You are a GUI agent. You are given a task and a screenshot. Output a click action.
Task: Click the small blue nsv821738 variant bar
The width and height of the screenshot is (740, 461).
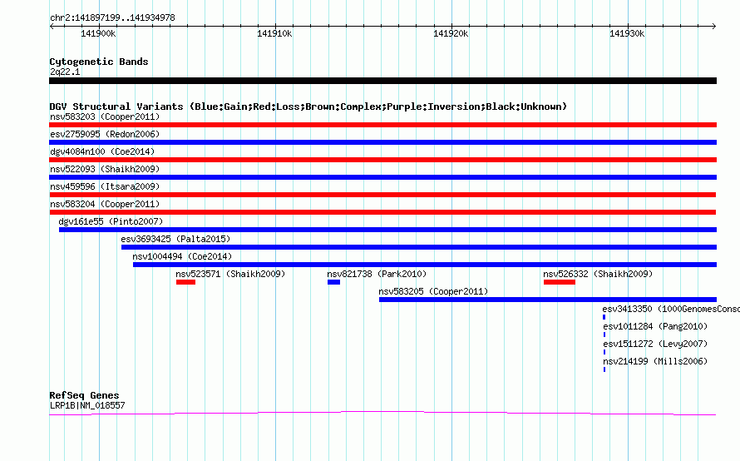333,282
